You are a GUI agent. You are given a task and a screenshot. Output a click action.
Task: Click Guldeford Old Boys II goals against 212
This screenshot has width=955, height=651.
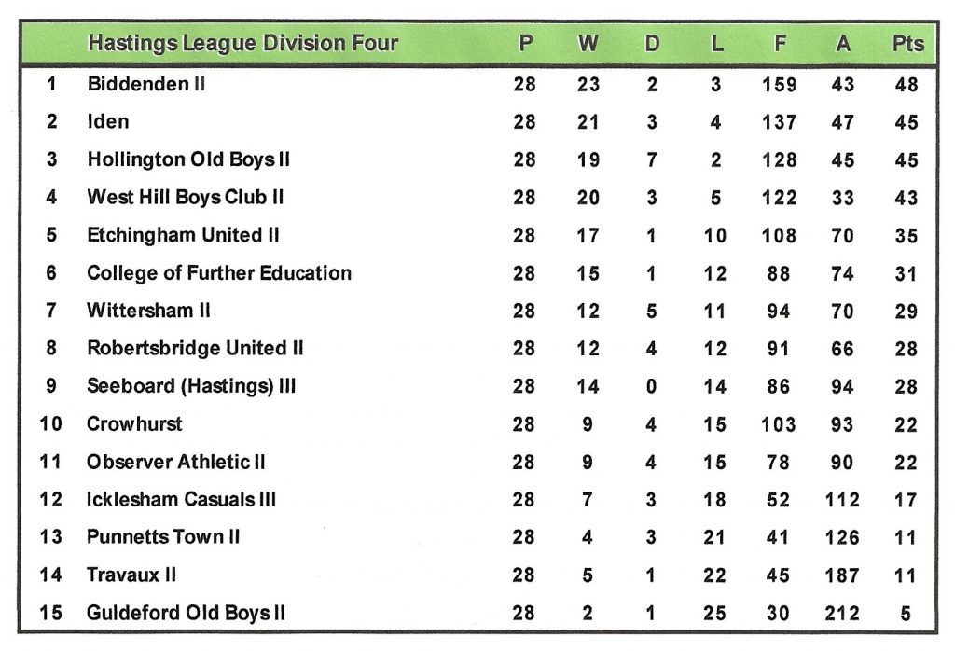click(x=842, y=613)
